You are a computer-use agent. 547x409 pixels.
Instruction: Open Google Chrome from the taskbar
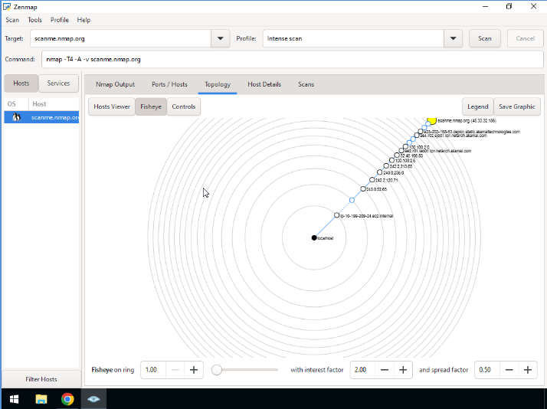67,399
